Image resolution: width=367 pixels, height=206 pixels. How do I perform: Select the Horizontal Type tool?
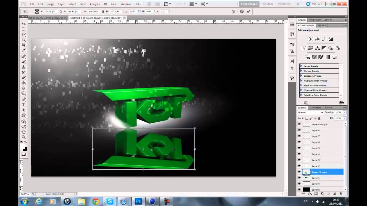click(24, 105)
